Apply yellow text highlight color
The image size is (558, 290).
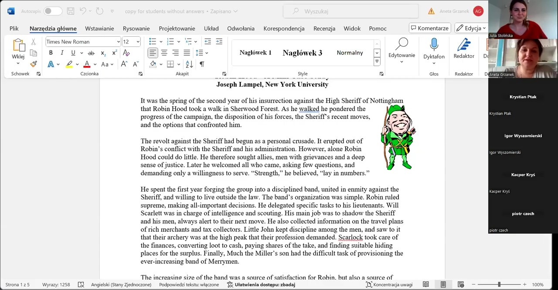point(69,64)
